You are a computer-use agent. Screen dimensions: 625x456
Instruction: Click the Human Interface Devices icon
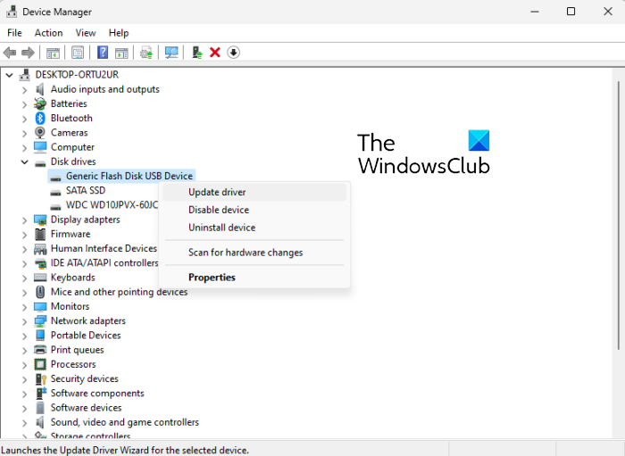tap(40, 249)
